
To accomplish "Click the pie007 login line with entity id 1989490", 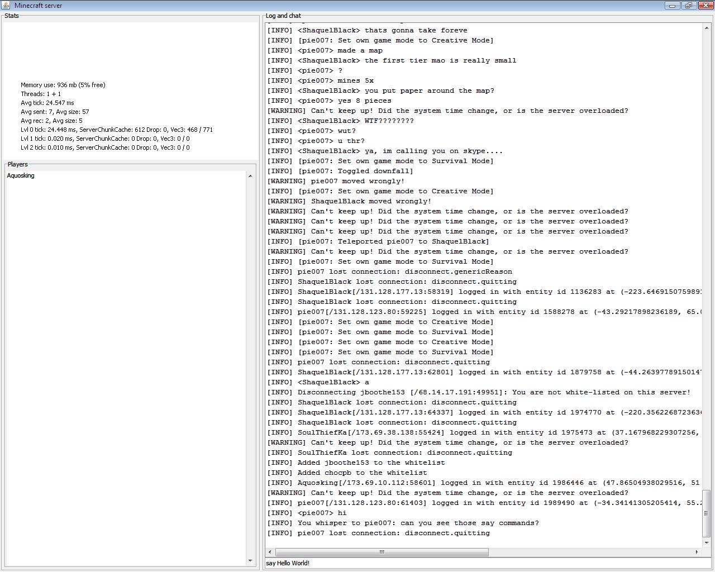I will click(484, 503).
